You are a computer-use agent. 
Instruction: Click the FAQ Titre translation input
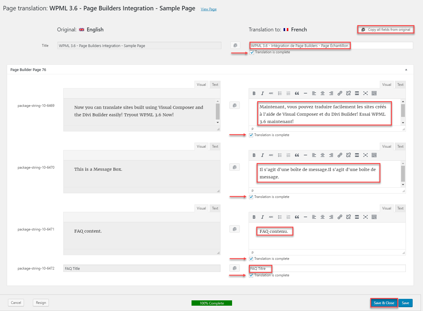tap(327, 268)
